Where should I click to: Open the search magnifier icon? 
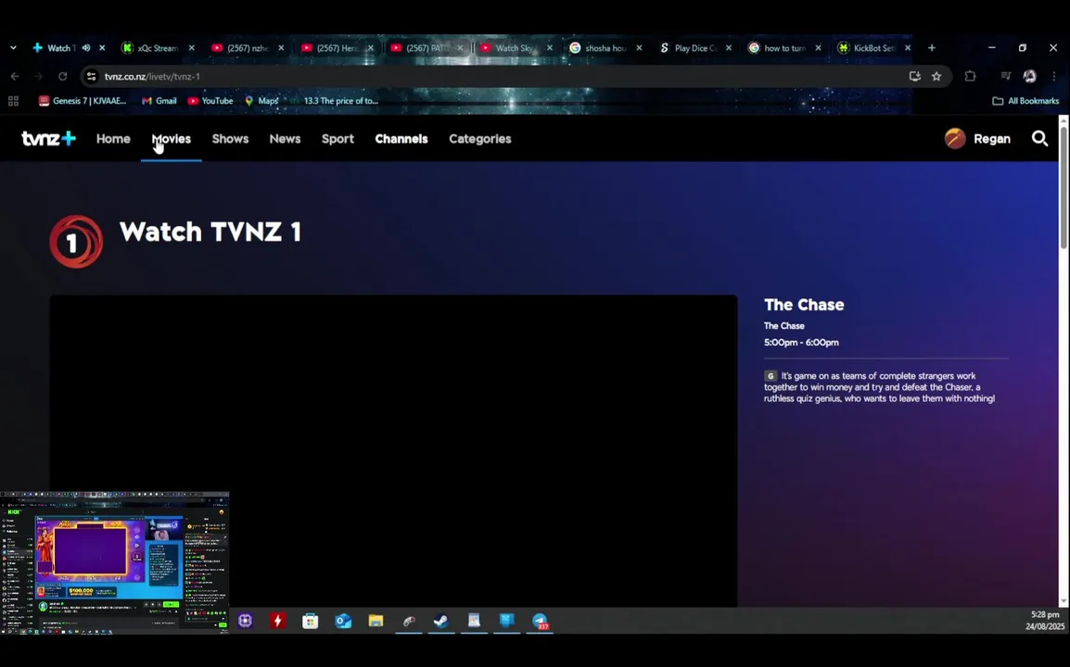pyautogui.click(x=1039, y=139)
